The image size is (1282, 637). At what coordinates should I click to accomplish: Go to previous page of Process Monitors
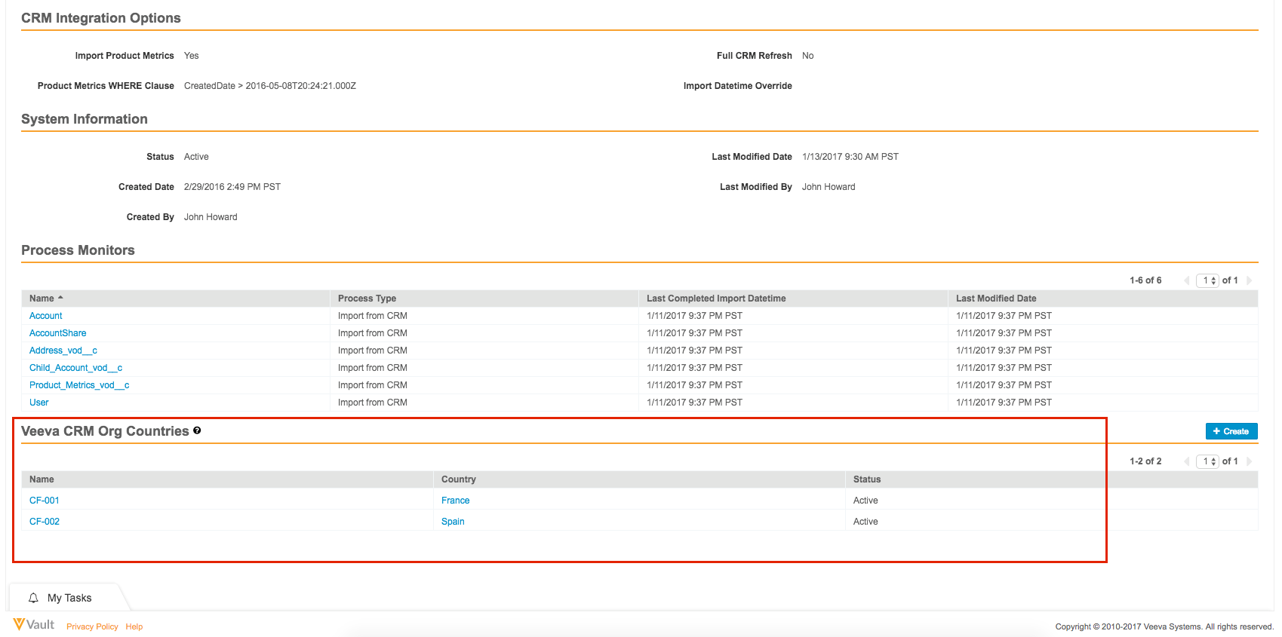(1187, 280)
